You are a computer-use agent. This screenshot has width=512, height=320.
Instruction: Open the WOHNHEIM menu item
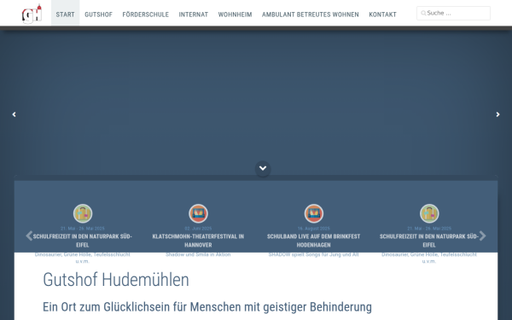tap(236, 15)
